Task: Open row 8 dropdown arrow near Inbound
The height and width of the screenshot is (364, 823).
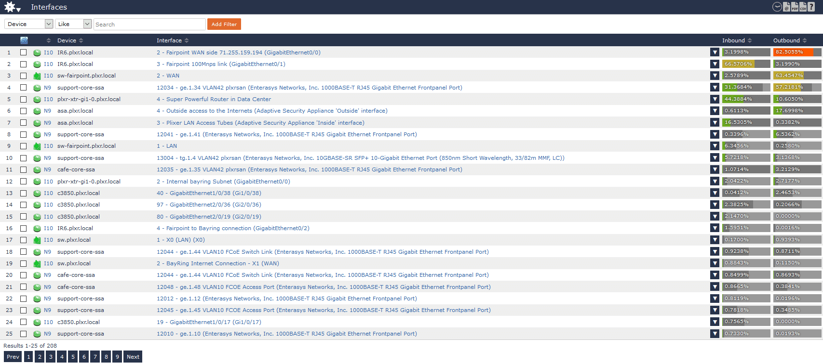Action: coord(715,134)
